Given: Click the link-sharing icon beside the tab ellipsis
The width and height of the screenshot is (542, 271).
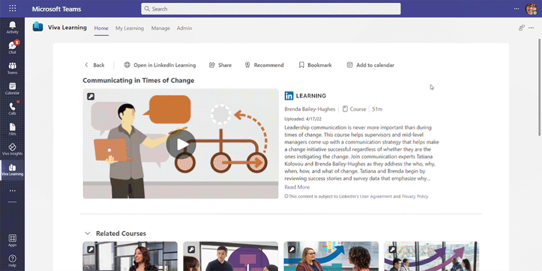Looking at the screenshot, I should tap(521, 28).
